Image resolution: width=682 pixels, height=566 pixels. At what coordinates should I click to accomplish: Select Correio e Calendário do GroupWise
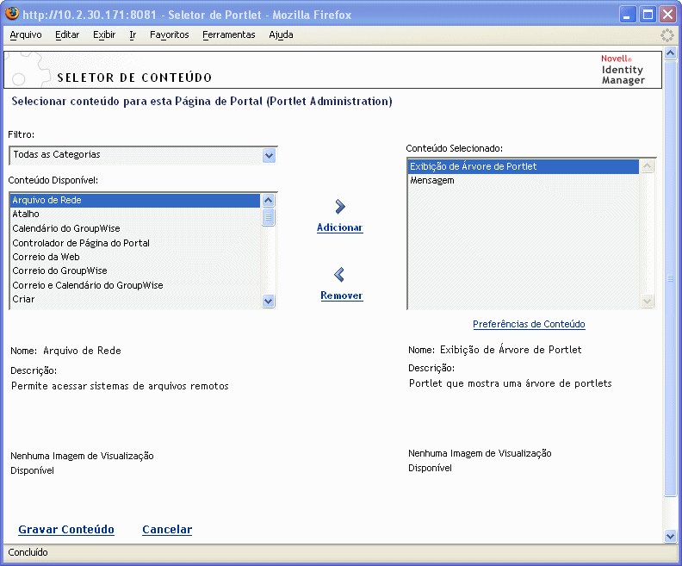click(x=135, y=285)
